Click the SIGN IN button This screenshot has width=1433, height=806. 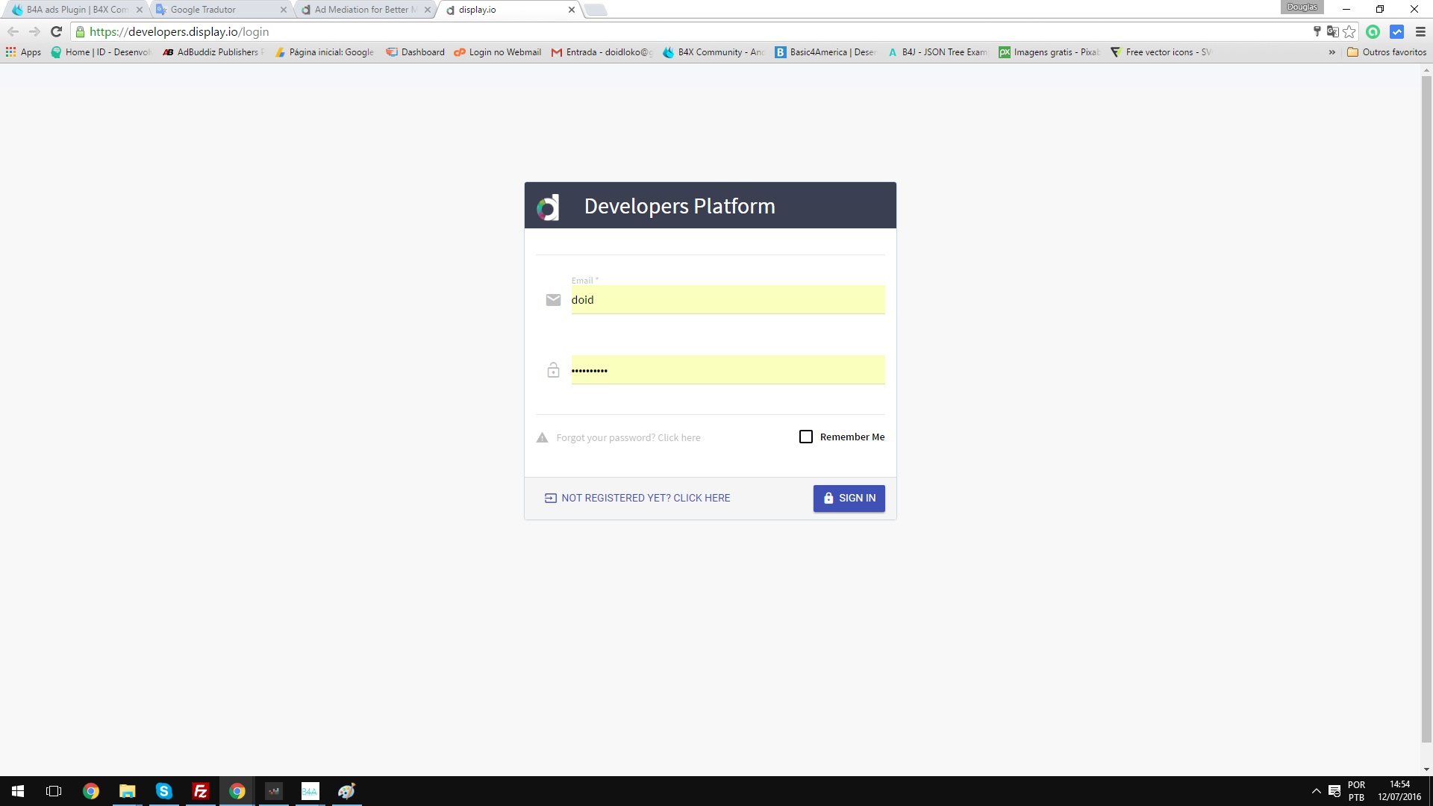[x=849, y=499]
